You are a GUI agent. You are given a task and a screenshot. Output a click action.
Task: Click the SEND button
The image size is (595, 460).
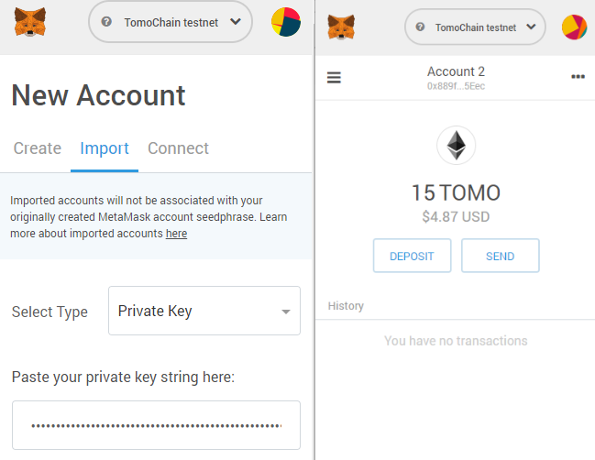click(500, 257)
